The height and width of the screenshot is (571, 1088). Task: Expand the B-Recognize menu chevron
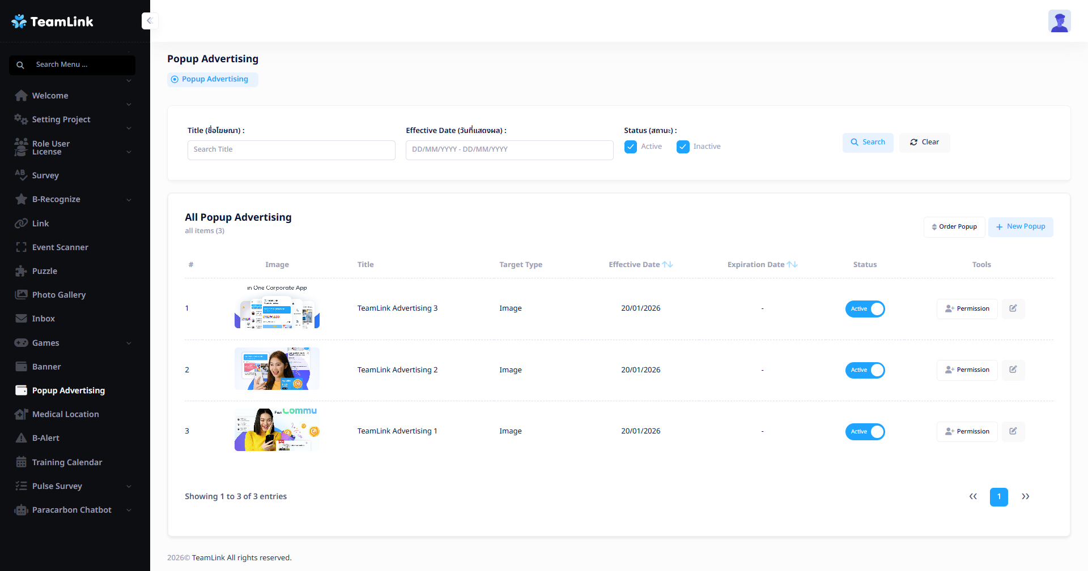[129, 200]
